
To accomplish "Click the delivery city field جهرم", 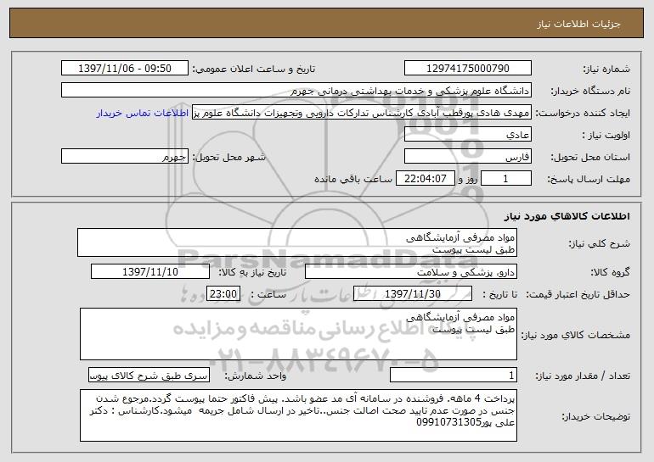I will pyautogui.click(x=125, y=157).
